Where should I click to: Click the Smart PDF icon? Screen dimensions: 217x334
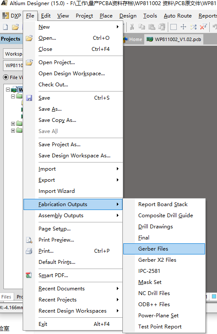click(x=29, y=275)
